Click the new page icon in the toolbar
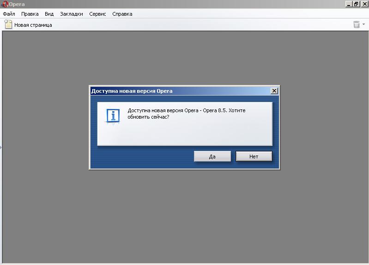This screenshot has width=369, height=265. (8, 24)
